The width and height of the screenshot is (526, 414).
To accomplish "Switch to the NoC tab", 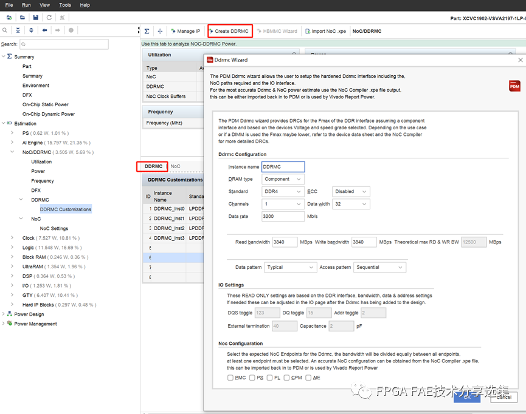I will [175, 166].
